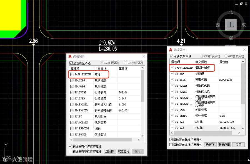This screenshot has height=164, width=250.
Task: Click scroll right arrow in left attribute list
Action: (x=139, y=140)
